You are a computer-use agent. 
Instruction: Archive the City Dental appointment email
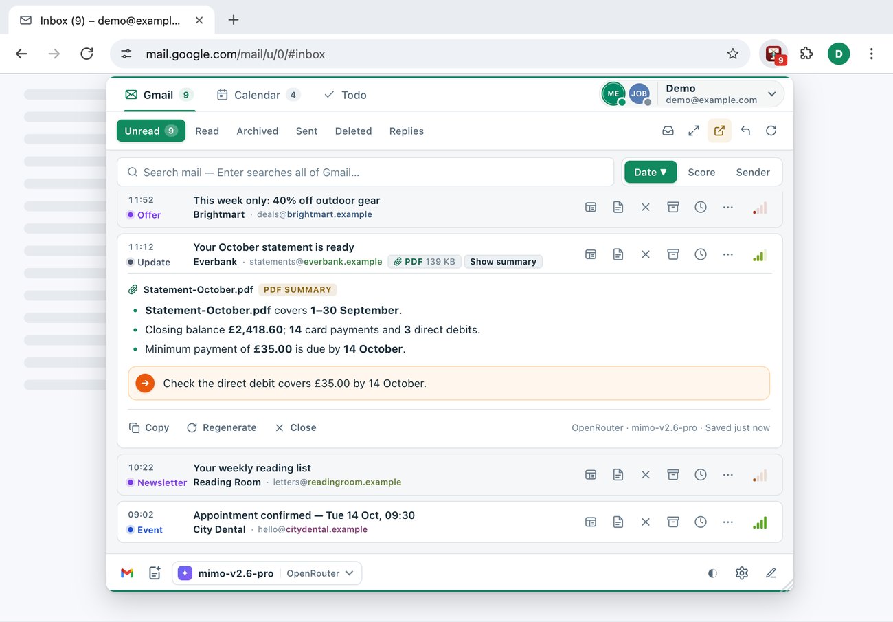click(x=673, y=522)
